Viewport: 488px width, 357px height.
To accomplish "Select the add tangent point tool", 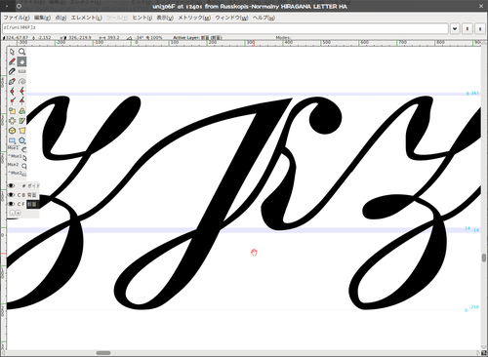I will [21, 100].
